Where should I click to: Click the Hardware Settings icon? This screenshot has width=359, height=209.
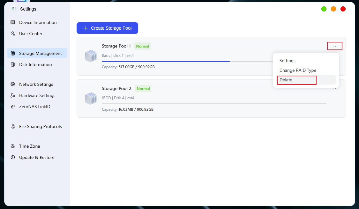point(13,95)
